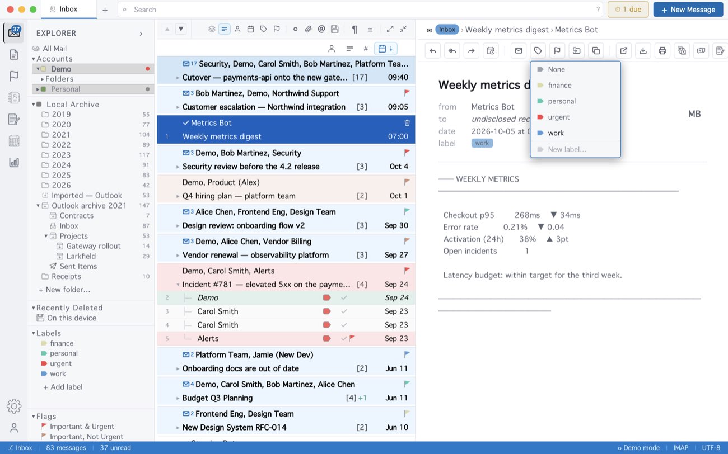The width and height of the screenshot is (728, 454).
Task: Collapse the Projects folder
Action: point(46,236)
